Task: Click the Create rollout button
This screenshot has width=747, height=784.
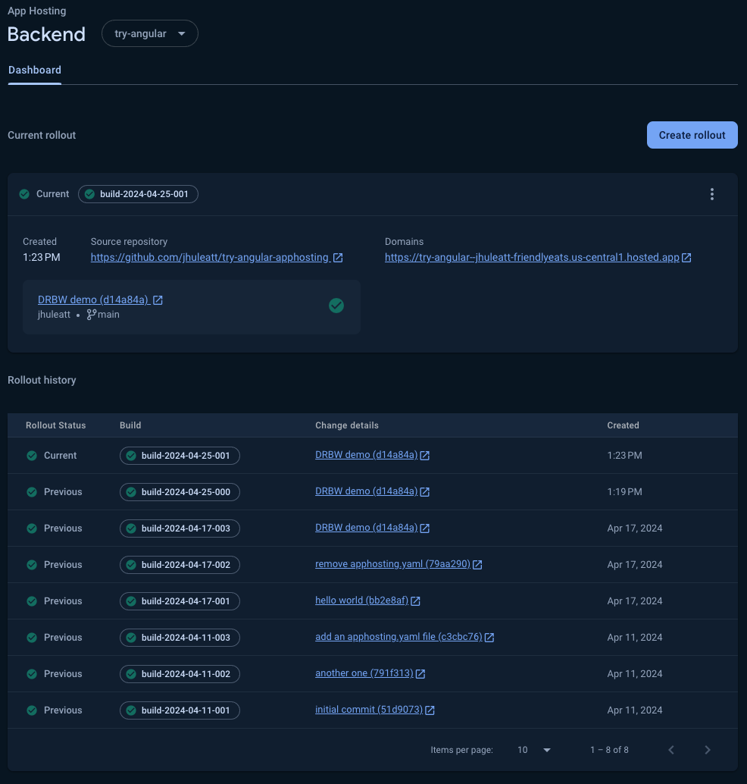Action: coord(692,135)
